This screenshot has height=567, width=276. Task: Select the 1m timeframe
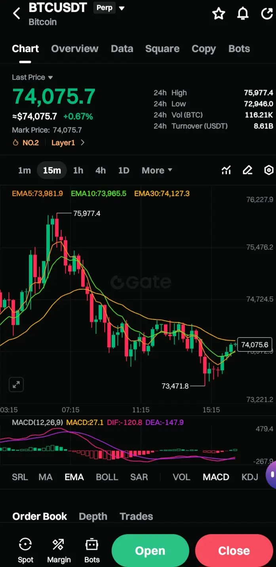[24, 170]
